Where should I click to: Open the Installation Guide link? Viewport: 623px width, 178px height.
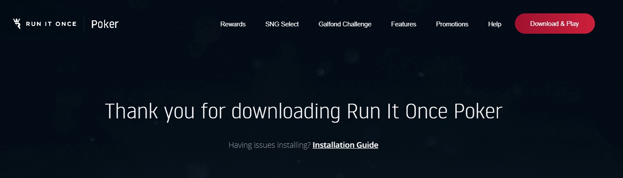(345, 145)
